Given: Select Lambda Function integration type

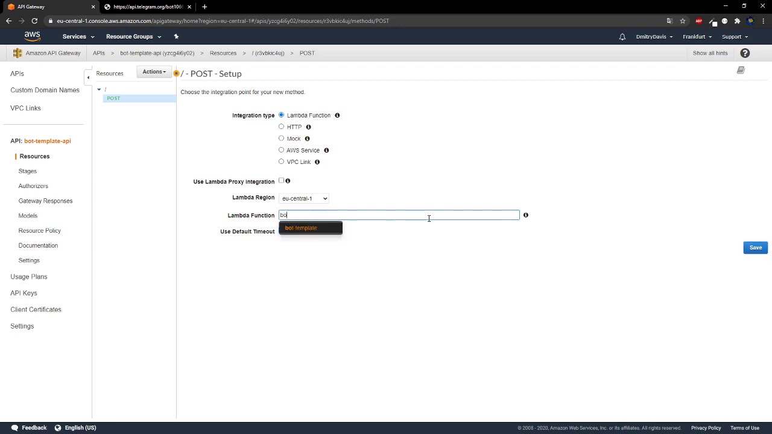Looking at the screenshot, I should 281,115.
